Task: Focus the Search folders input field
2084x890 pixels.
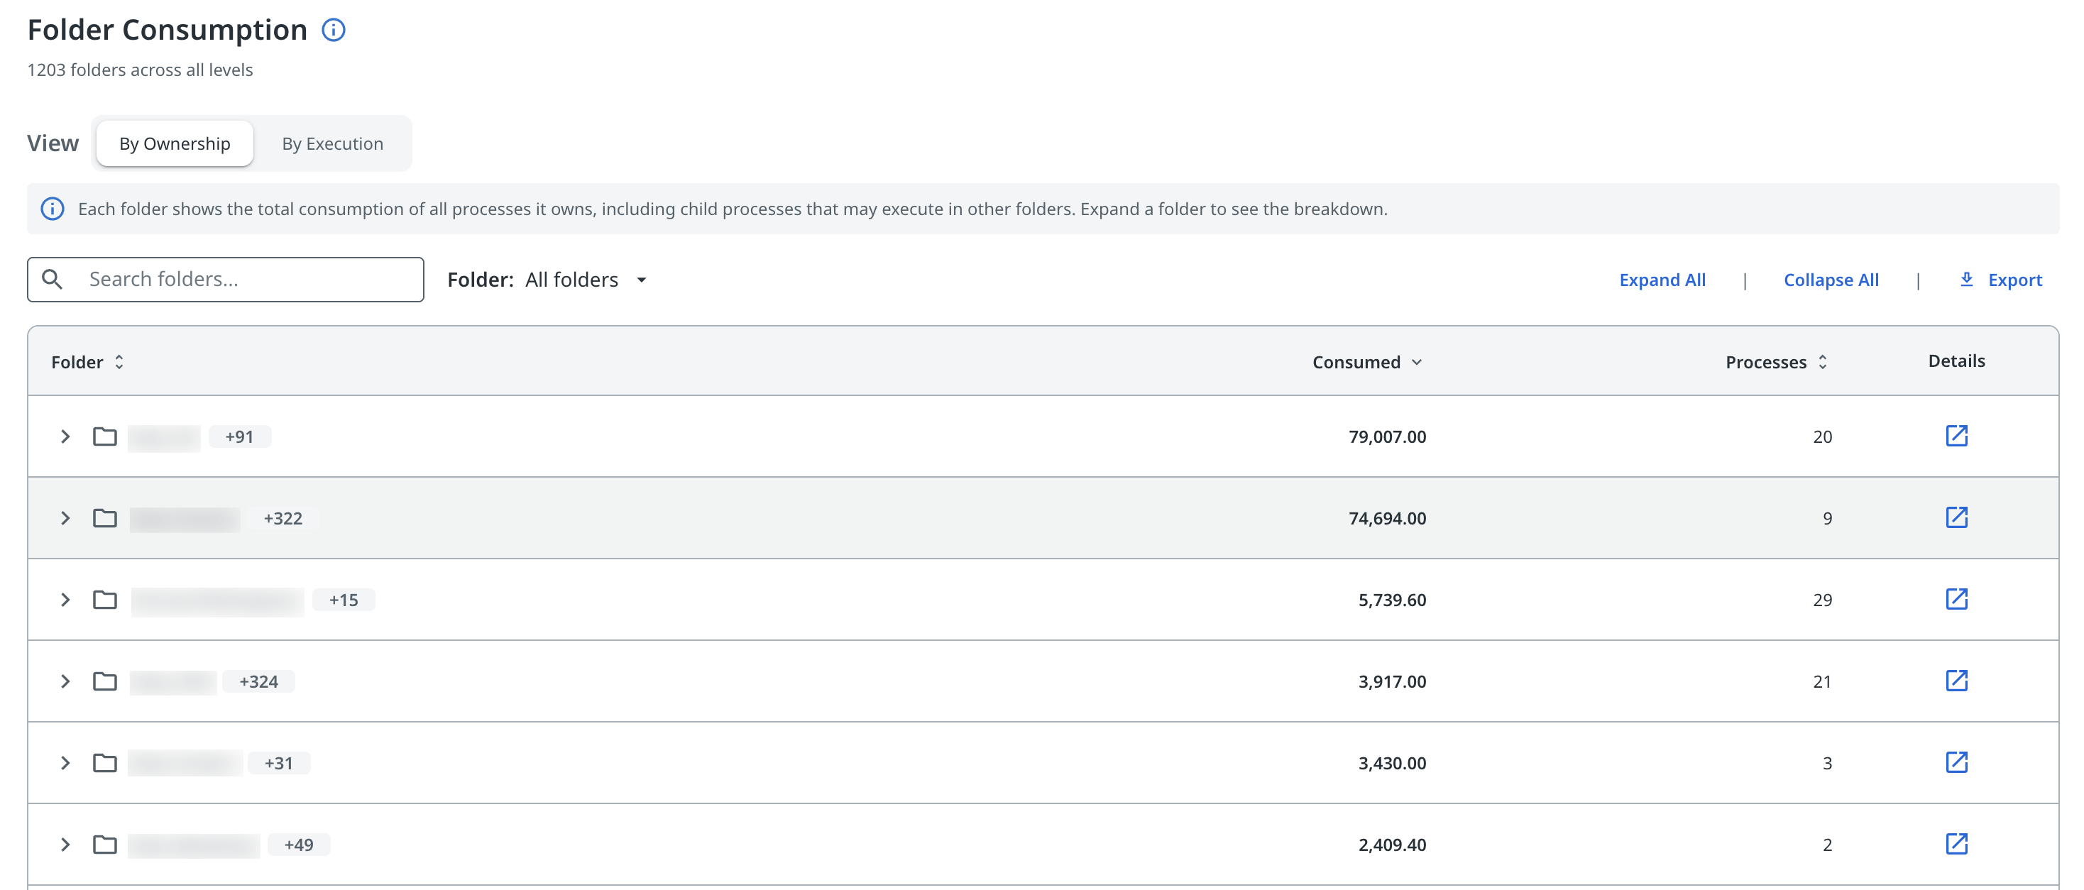Action: [x=226, y=280]
